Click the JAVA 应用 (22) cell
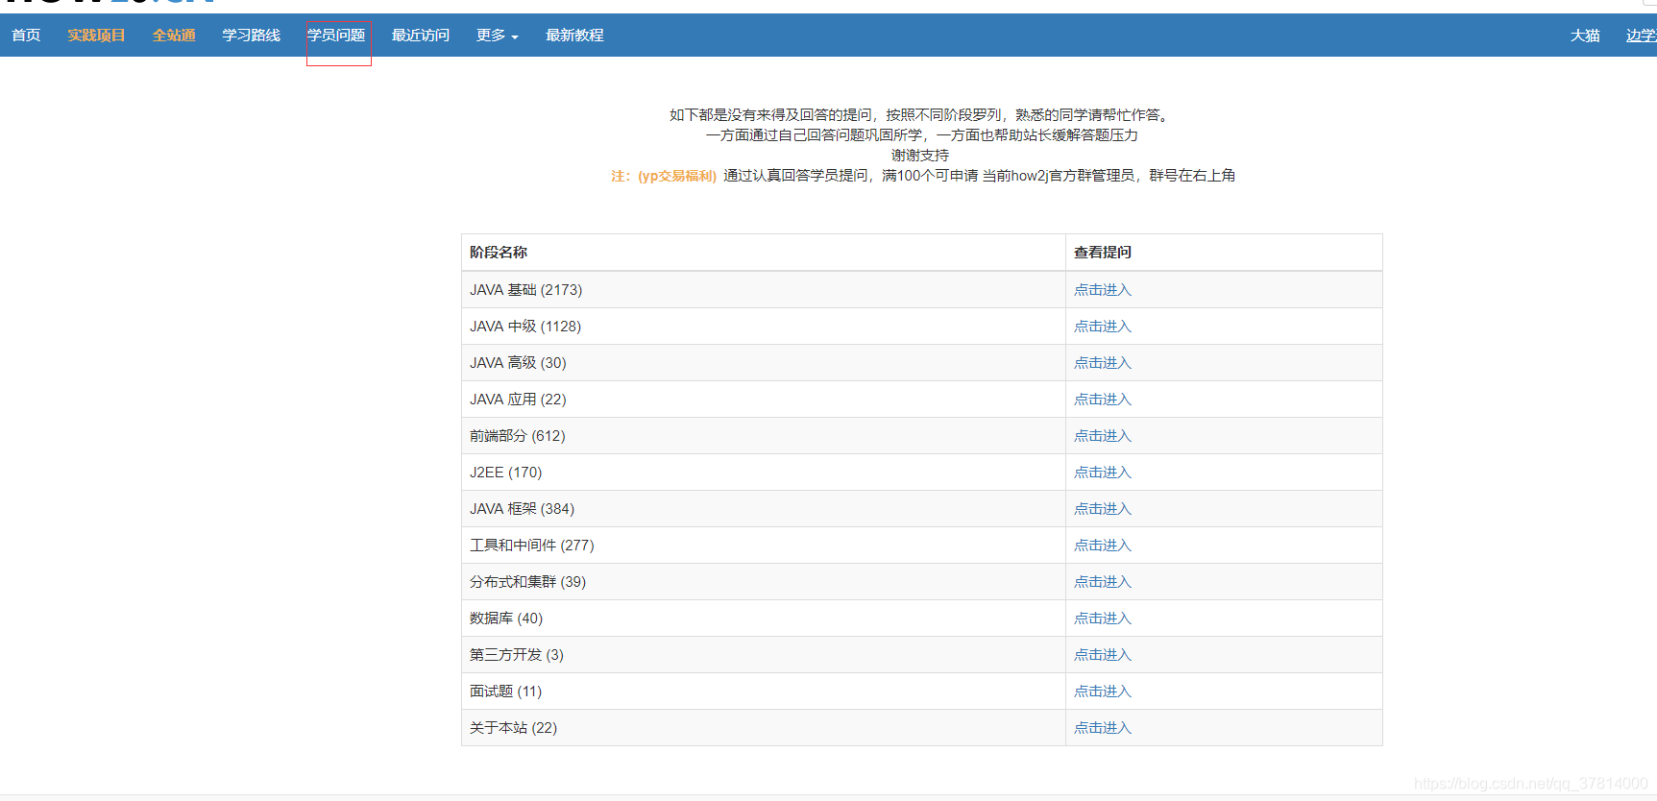Viewport: 1657px width, 801px height. click(764, 400)
